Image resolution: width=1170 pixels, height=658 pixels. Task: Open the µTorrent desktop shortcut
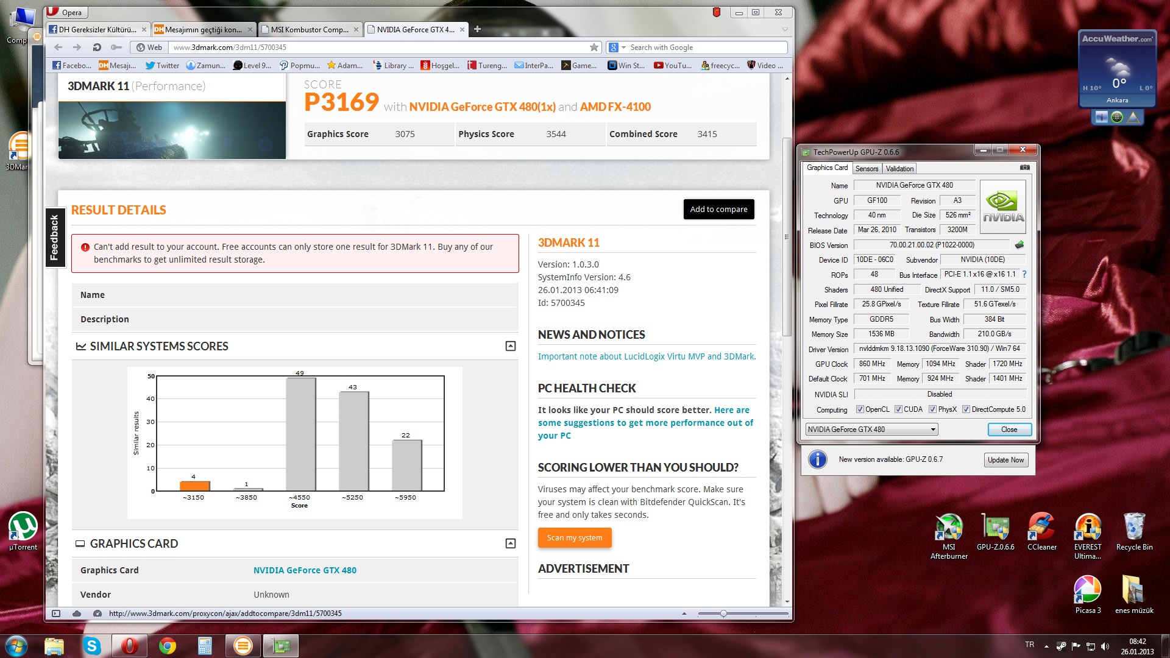[23, 531]
